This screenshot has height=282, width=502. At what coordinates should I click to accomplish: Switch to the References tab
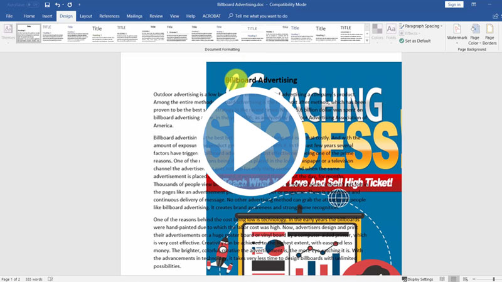pos(109,15)
